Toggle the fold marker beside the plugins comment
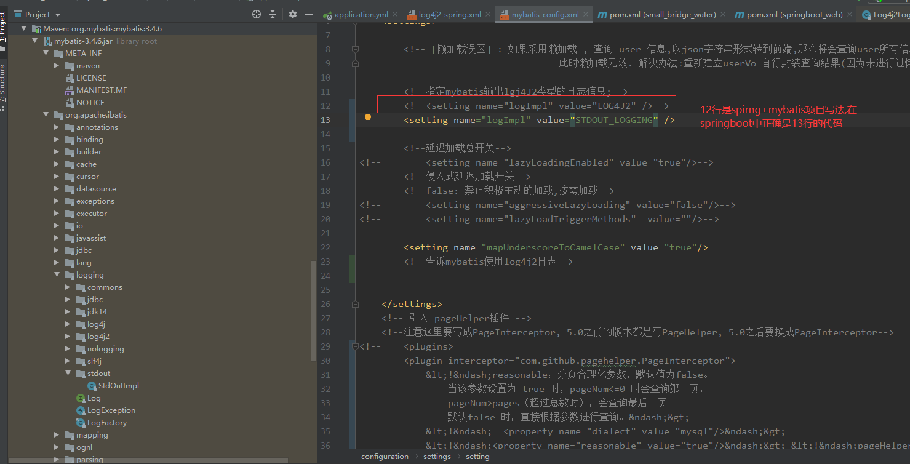 355,346
